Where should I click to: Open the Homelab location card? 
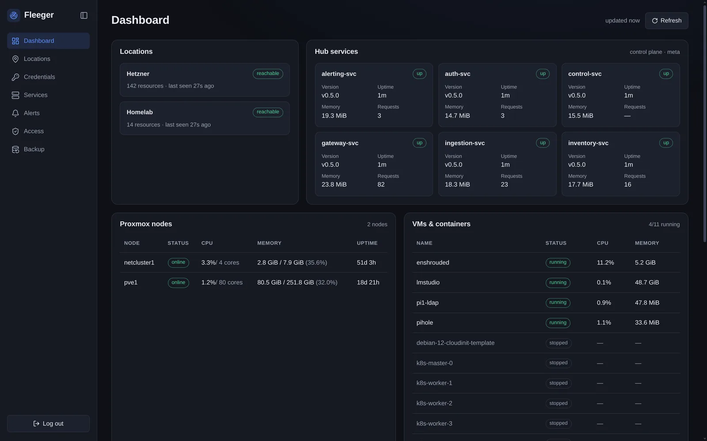(205, 118)
